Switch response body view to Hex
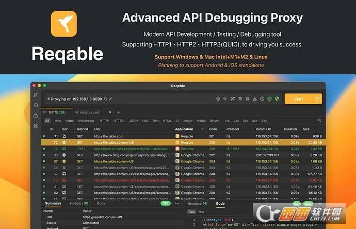The width and height of the screenshot is (356, 229). (x=202, y=212)
